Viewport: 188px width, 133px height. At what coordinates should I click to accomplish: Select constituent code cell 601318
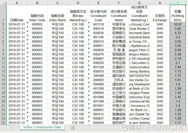coord(99,24)
